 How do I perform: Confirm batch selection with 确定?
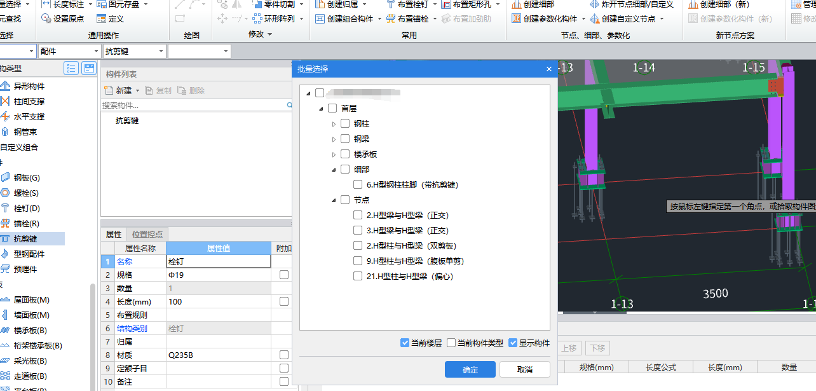[x=470, y=369]
